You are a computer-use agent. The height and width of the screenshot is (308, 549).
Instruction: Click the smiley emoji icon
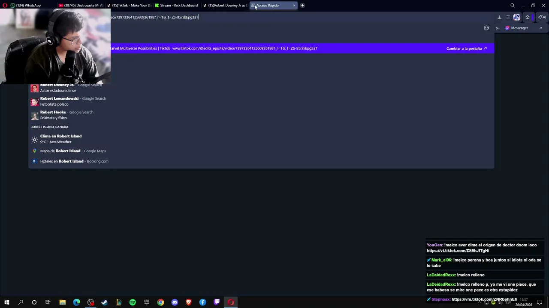tap(486, 28)
